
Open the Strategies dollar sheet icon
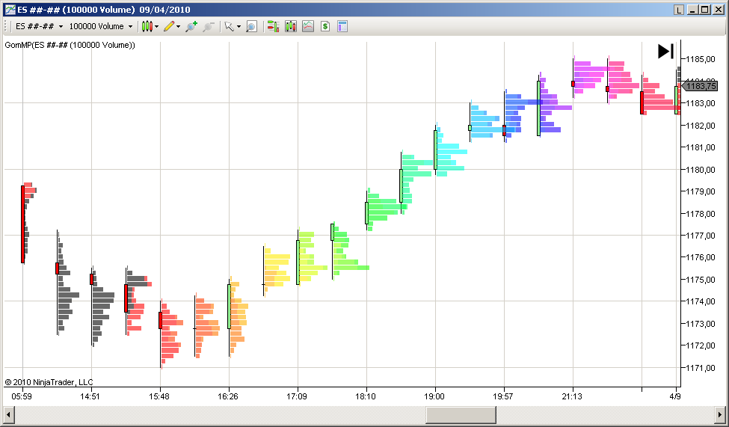(x=325, y=26)
